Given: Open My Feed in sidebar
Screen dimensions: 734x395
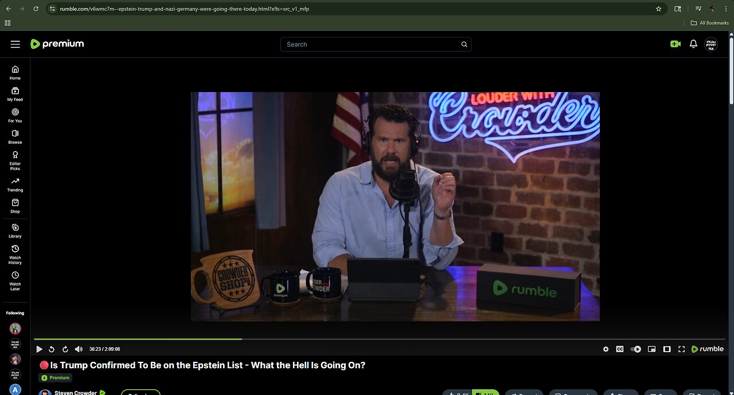Looking at the screenshot, I should pos(15,94).
